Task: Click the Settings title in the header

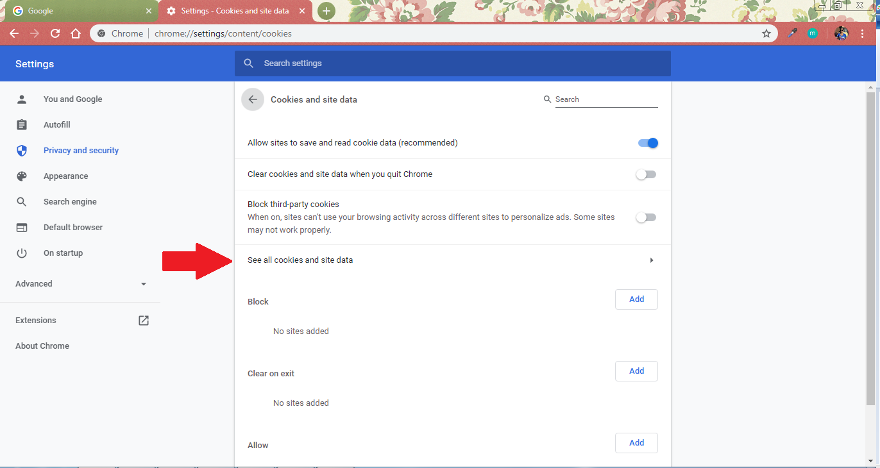Action: [x=35, y=64]
